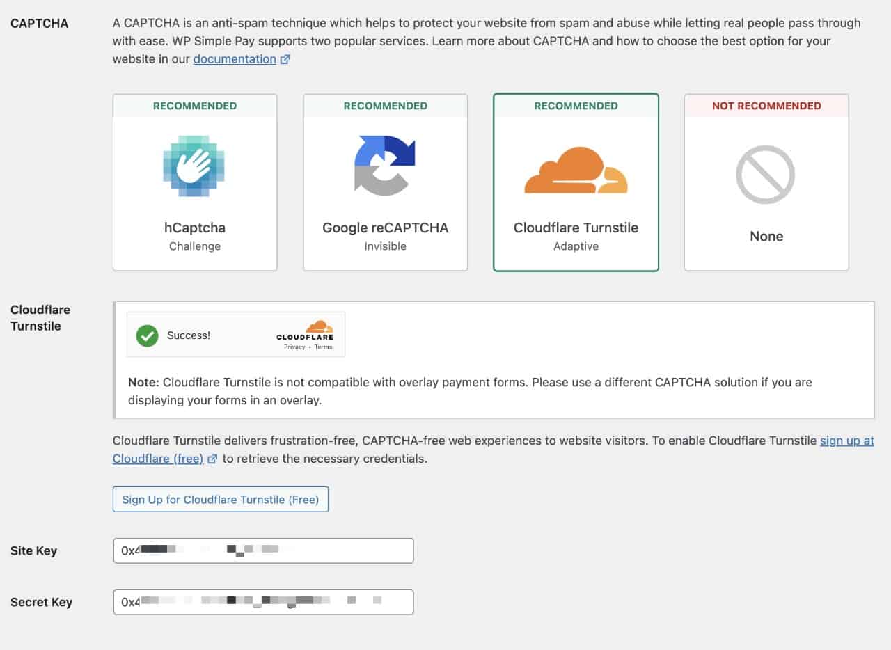The image size is (891, 650).
Task: Choose the None CAPTCHA option card
Action: click(766, 182)
